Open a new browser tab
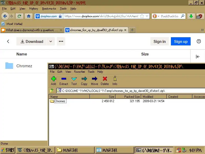This screenshot has height=154, width=205. point(132,30)
